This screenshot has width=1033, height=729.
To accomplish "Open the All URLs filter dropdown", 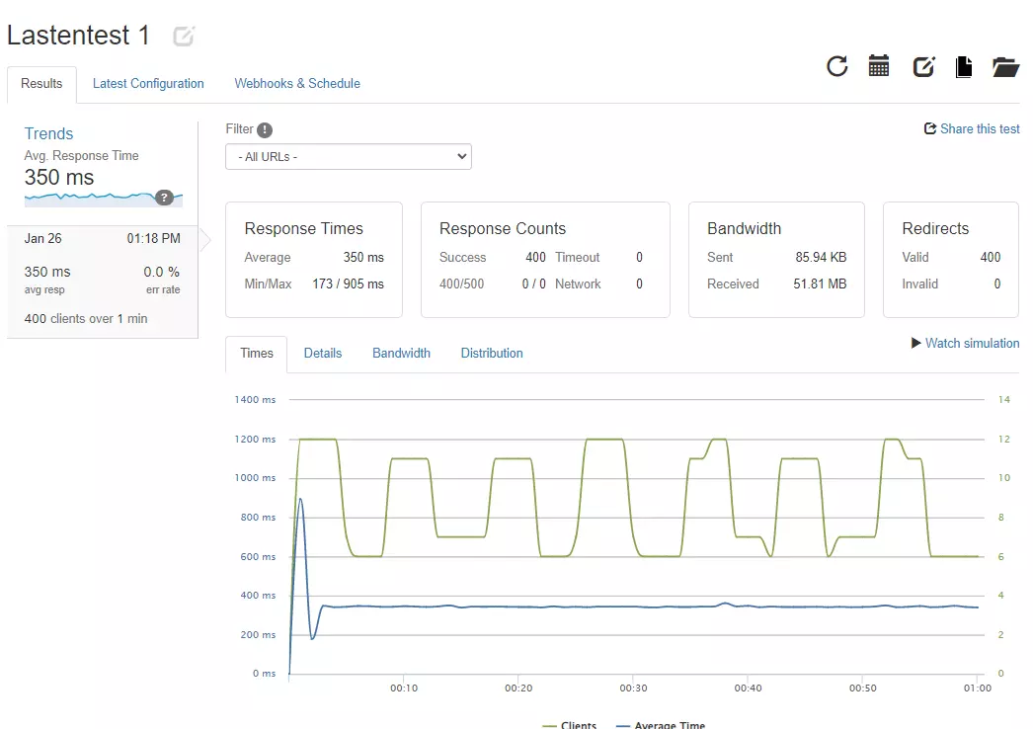I will coord(349,156).
